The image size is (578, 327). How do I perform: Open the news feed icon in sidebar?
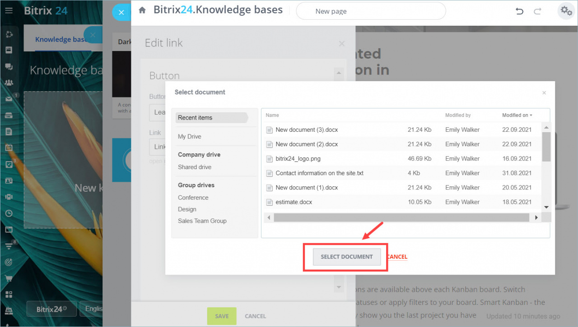9,50
